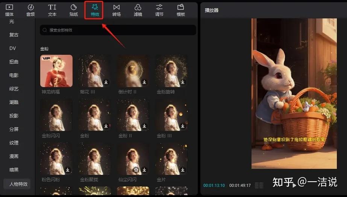Image resolution: width=347 pixels, height=197 pixels.
Task: Switch to the 音频 audio panel
Action: 30,10
